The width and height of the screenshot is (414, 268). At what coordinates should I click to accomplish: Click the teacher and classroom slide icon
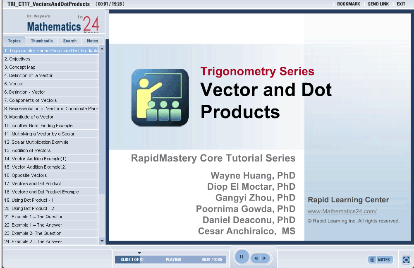pos(160,97)
